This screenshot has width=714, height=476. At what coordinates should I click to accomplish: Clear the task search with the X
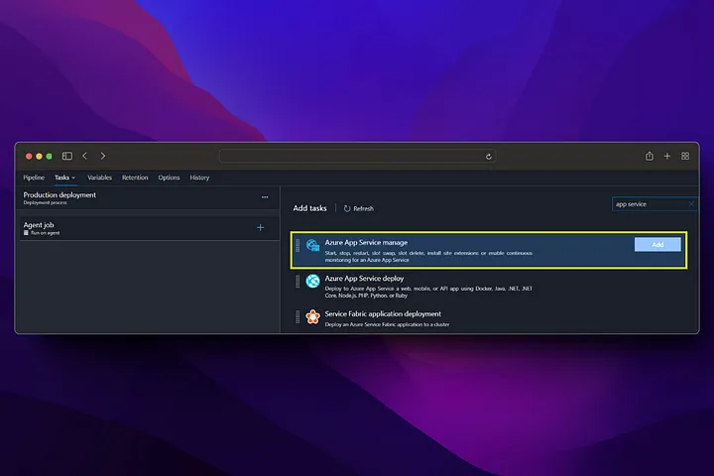point(691,204)
